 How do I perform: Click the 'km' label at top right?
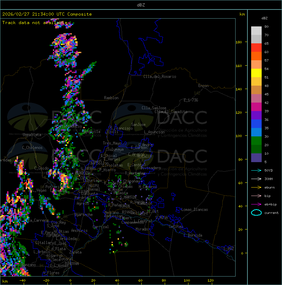coord(242,14)
